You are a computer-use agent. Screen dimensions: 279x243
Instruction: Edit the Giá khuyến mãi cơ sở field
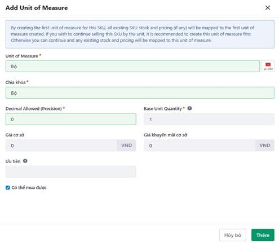click(200, 145)
